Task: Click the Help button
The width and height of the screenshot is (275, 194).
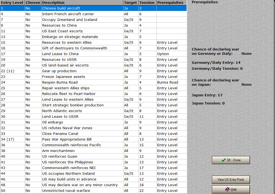Action: 231,189
